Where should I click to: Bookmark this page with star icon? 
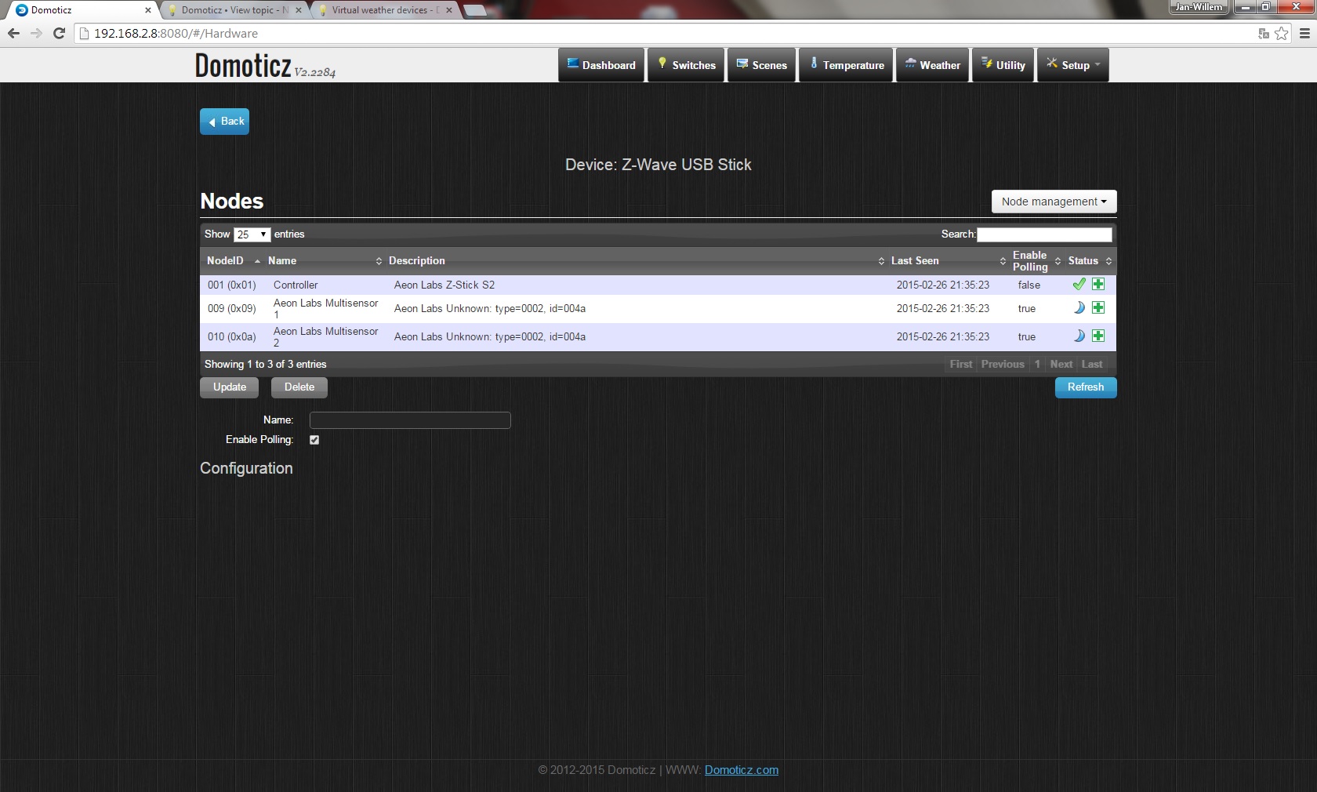1282,33
